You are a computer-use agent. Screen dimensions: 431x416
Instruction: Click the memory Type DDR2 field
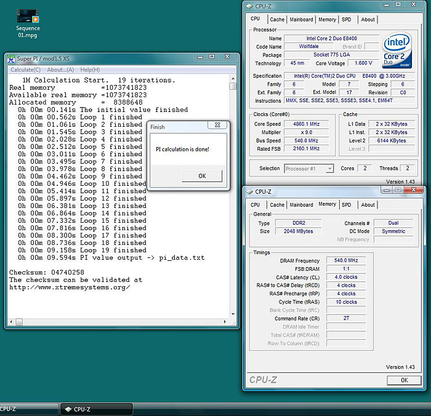coord(299,223)
